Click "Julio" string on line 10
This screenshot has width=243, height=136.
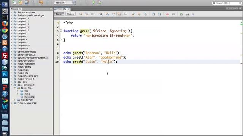pos(90,62)
